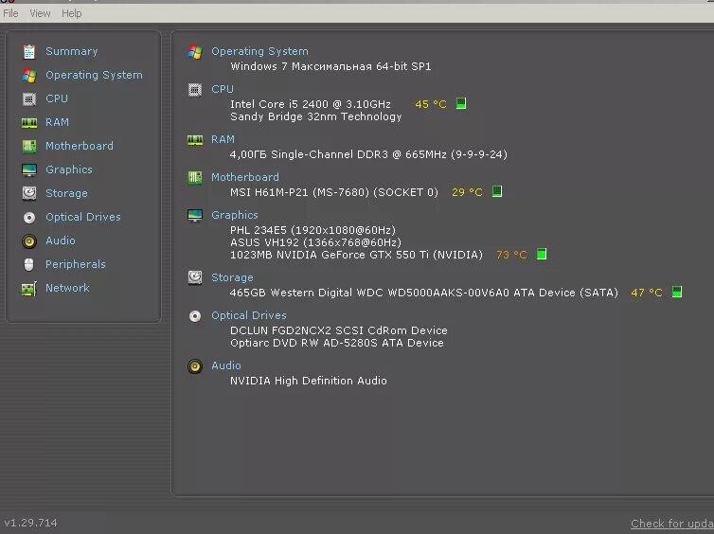Screen dimensions: 714x534
Task: Click the Windows flag icon in main panel
Action: (195, 52)
